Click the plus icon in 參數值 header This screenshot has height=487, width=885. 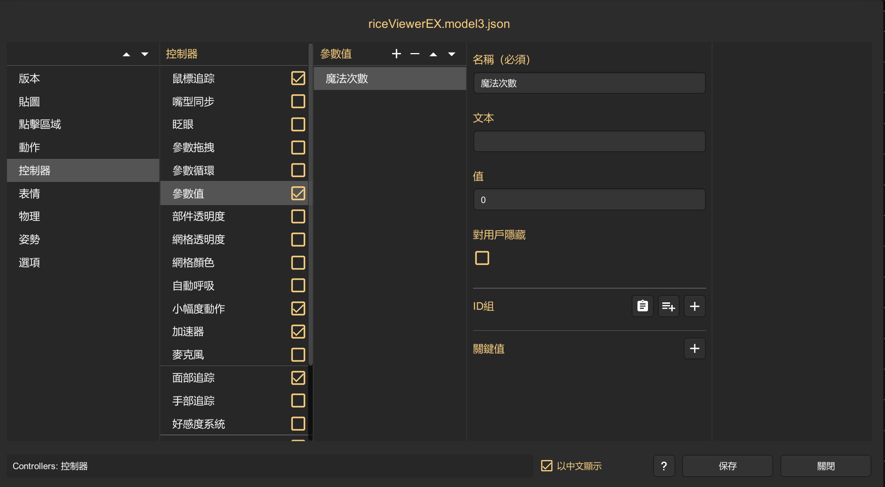[396, 54]
